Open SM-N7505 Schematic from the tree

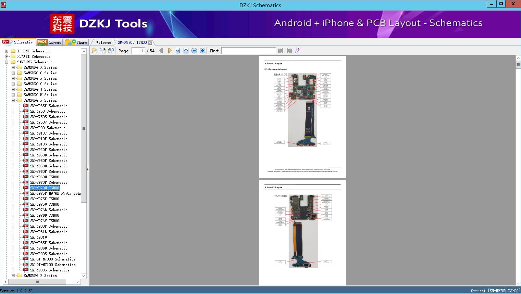[x=49, y=117]
